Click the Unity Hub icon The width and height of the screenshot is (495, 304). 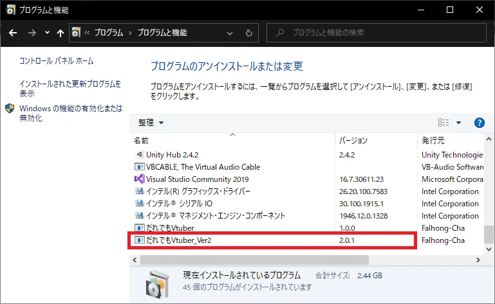[x=139, y=154]
